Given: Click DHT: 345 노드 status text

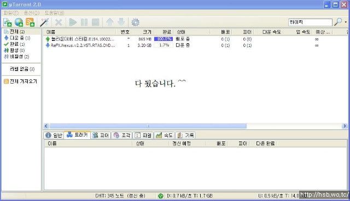Looking at the screenshot, I should click(120, 196).
